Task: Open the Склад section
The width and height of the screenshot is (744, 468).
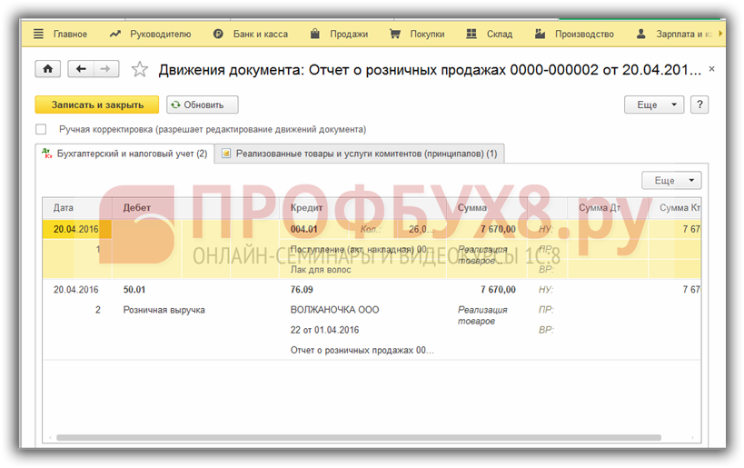Action: (500, 35)
